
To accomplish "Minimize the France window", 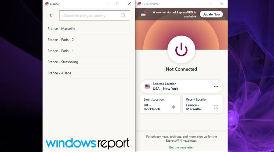I will click(x=106, y=4).
